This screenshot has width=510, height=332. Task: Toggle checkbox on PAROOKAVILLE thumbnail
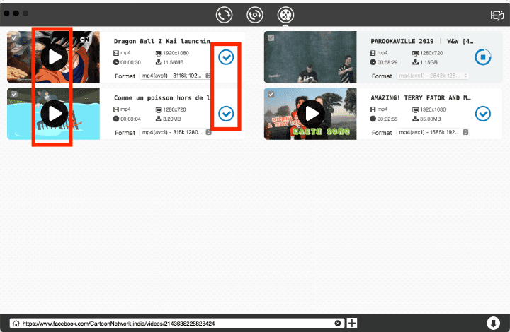click(x=271, y=38)
